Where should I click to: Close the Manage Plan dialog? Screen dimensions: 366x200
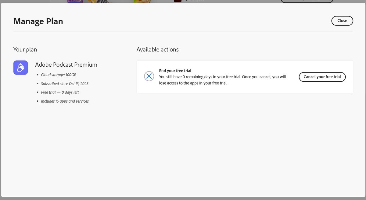pyautogui.click(x=342, y=21)
